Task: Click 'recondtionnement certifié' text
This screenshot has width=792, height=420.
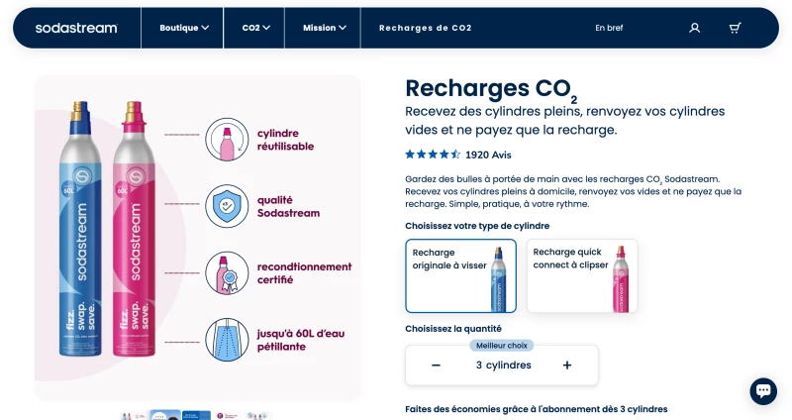Action: tap(304, 273)
